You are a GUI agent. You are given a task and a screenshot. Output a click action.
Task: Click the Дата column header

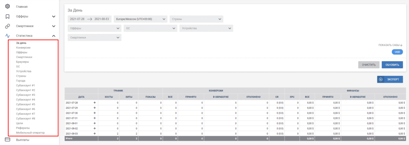[81, 97]
